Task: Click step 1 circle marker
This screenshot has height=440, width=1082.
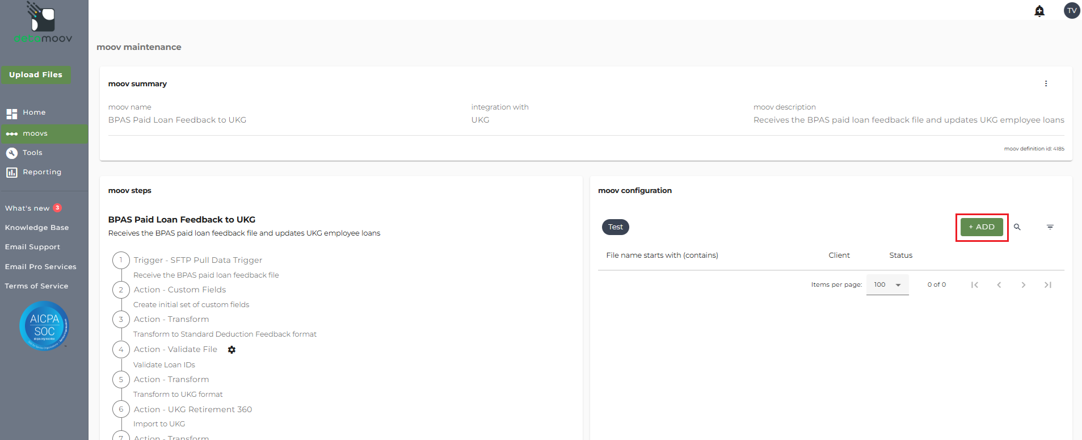Action: click(x=121, y=260)
